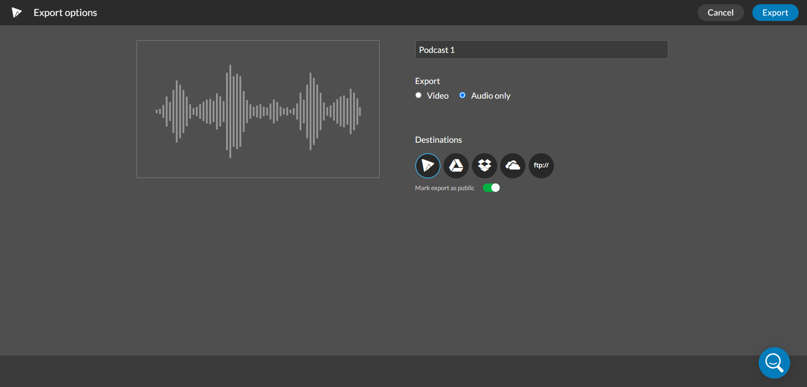Choose Dropbox as export destination
The height and width of the screenshot is (387, 807).
tap(484, 166)
